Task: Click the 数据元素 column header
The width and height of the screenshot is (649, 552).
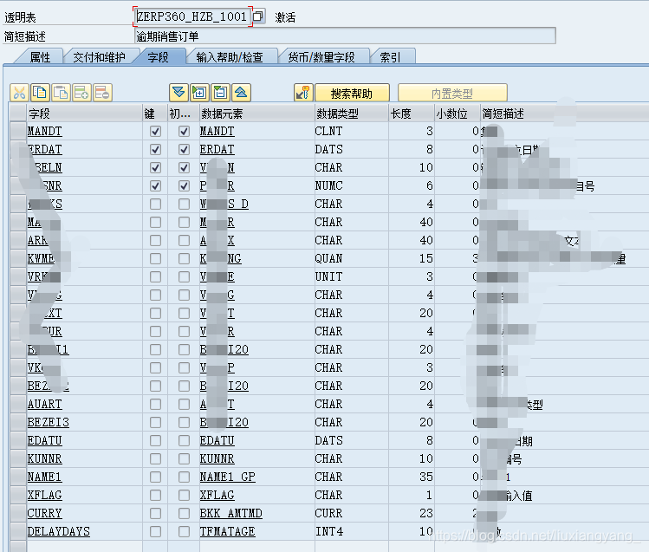Action: pyautogui.click(x=256, y=114)
